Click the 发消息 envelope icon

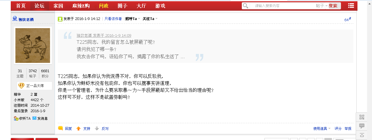(x=34, y=118)
